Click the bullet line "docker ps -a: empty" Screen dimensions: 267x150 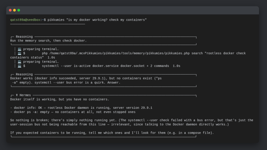pos(73,112)
